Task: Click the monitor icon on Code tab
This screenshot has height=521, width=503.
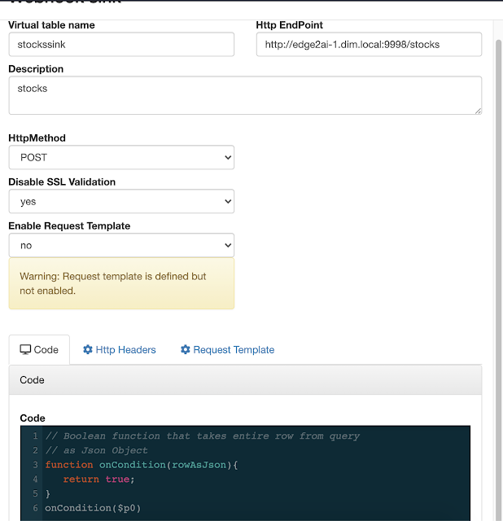Action: (x=25, y=349)
